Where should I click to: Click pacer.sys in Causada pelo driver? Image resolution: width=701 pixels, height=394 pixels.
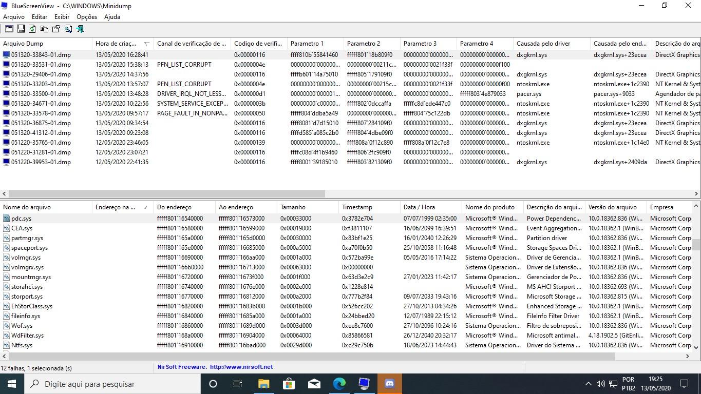tap(529, 94)
